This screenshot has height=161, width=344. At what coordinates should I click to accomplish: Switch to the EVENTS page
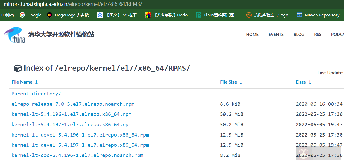(276, 34)
